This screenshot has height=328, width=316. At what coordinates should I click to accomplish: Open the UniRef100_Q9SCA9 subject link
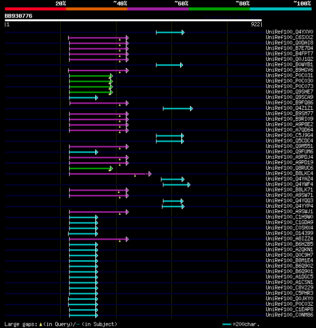point(289,97)
